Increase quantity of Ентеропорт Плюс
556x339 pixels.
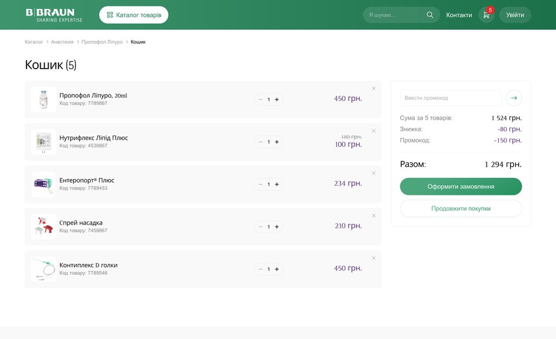pos(277,184)
